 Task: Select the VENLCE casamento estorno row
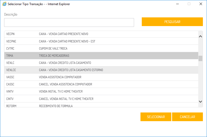101,70
